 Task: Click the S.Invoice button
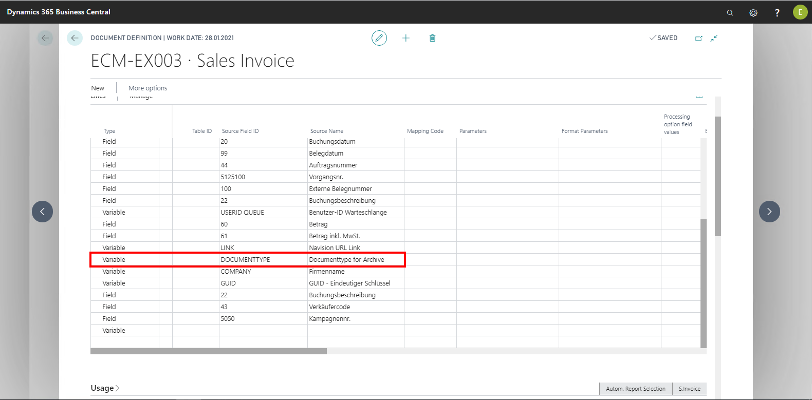pyautogui.click(x=689, y=389)
